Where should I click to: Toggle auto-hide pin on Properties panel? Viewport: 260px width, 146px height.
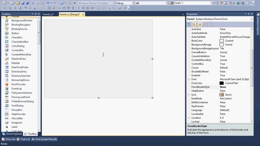(249, 14)
